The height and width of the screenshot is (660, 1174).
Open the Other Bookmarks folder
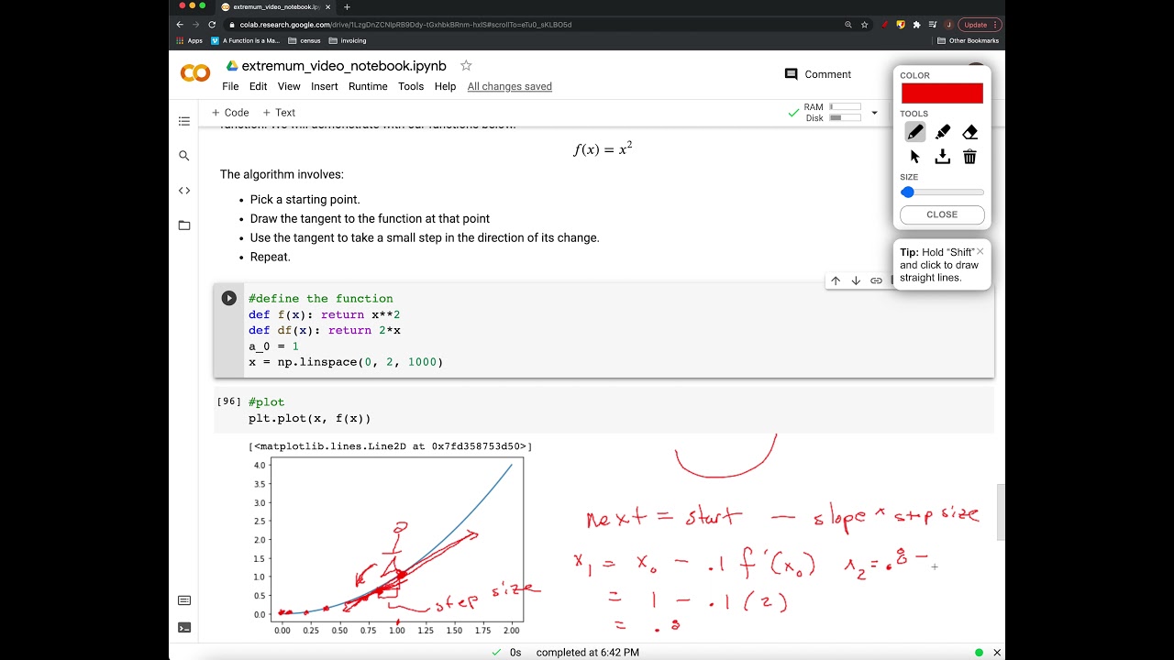pos(969,40)
